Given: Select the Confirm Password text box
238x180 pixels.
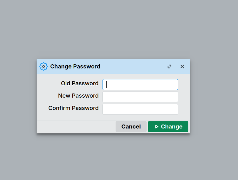Looking at the screenshot, I should pyautogui.click(x=140, y=109).
